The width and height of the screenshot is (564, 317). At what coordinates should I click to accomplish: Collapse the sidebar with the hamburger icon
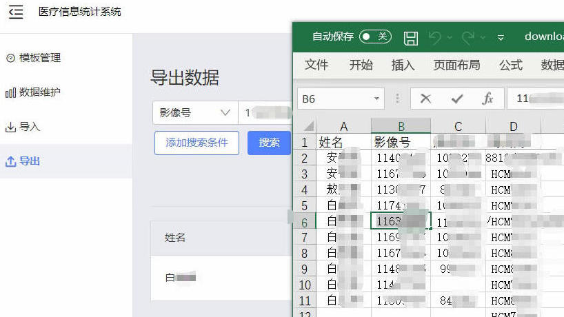[x=15, y=12]
